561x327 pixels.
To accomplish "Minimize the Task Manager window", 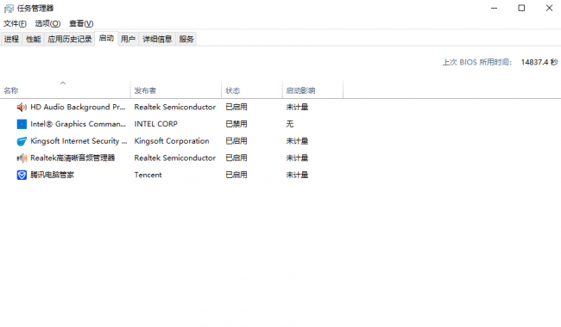I will (x=494, y=9).
